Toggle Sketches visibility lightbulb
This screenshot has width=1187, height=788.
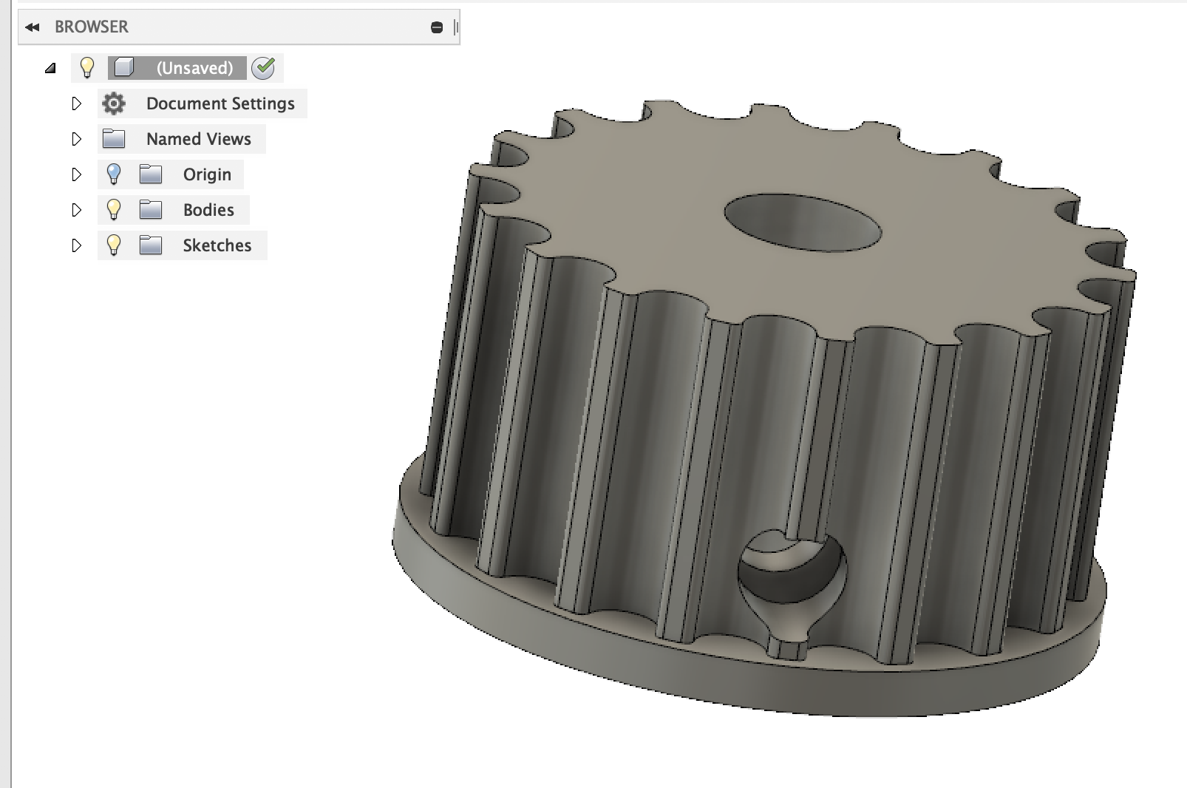point(114,245)
